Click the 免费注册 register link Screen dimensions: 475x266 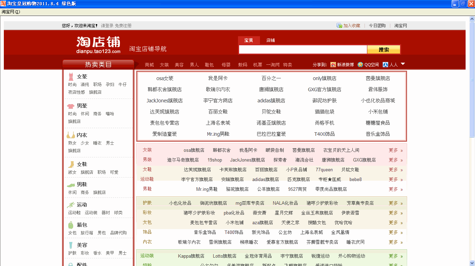pos(123,26)
